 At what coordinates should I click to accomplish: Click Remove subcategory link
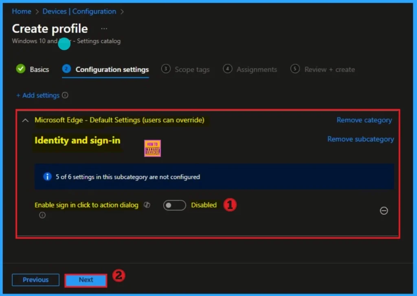point(360,139)
